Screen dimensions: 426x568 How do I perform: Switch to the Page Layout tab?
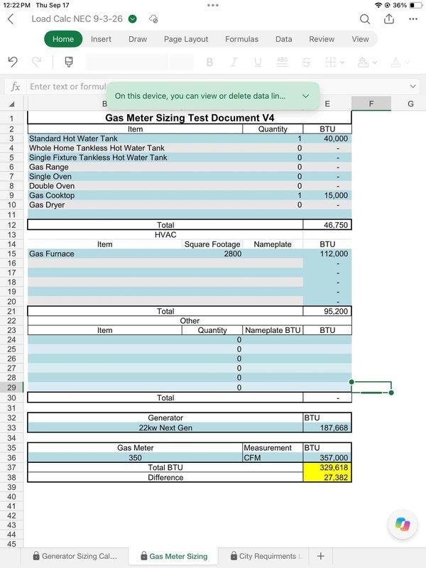point(186,39)
